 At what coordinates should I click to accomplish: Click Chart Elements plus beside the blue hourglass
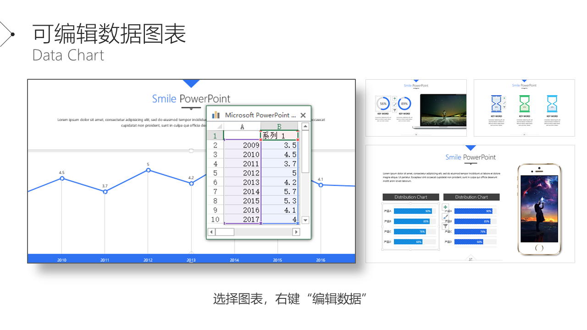(x=504, y=98)
